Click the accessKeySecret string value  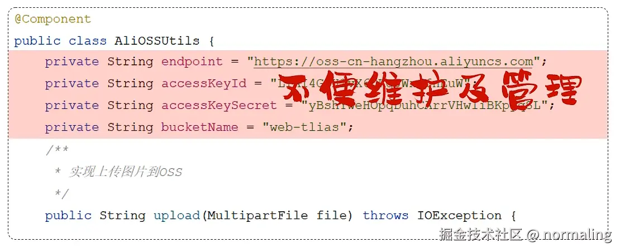(423, 105)
